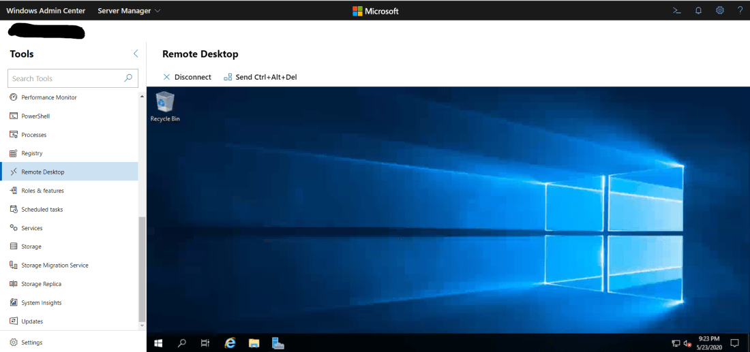The image size is (750, 352).
Task: Go to Roles & features
Action: point(42,191)
